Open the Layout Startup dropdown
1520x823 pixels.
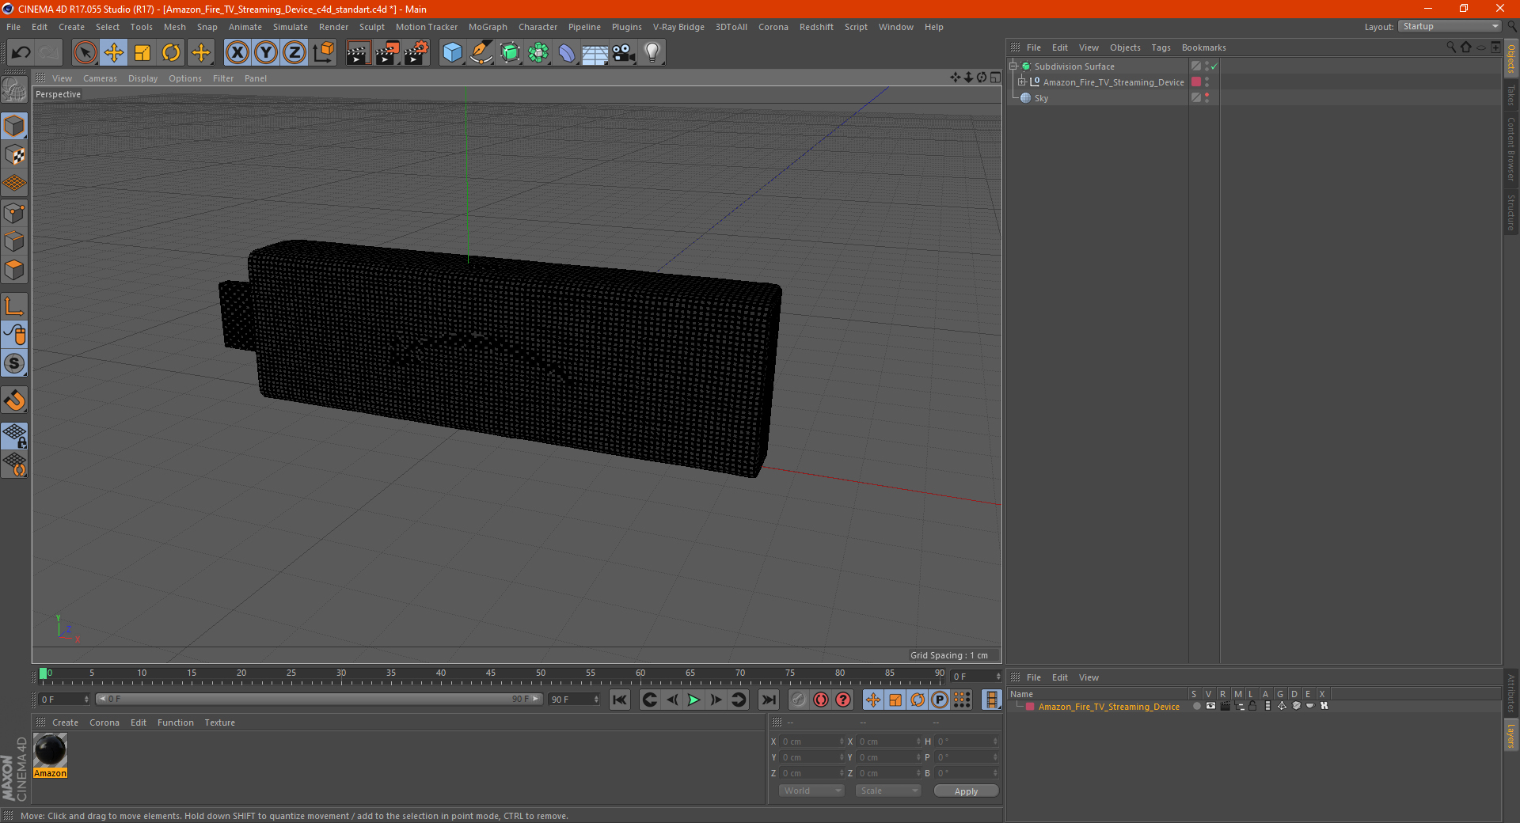1450,26
